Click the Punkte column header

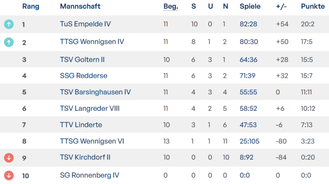(313, 7)
